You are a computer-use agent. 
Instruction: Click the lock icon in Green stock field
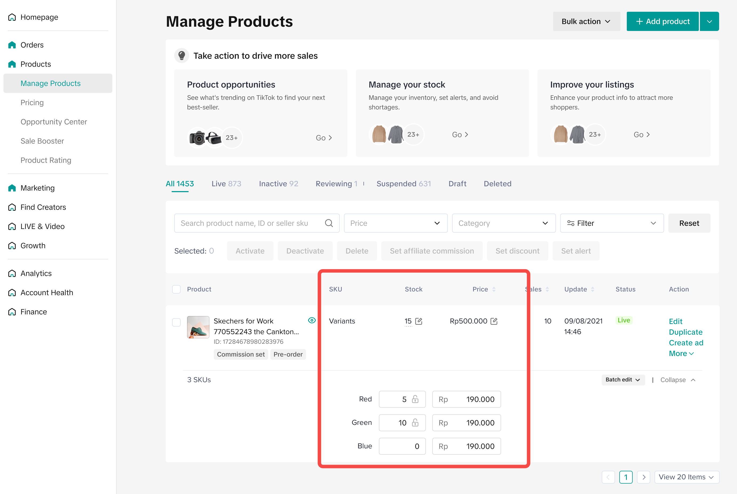point(415,422)
